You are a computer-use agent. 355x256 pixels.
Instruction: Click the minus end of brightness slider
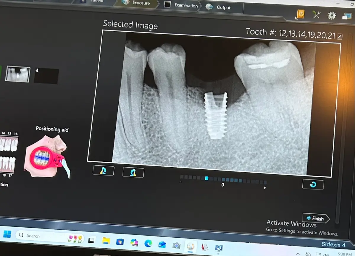pyautogui.click(x=181, y=182)
